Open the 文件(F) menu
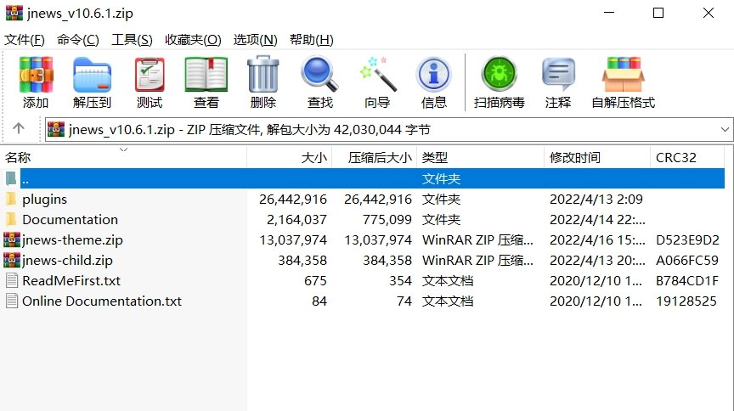Image resolution: width=734 pixels, height=411 pixels. pos(25,40)
